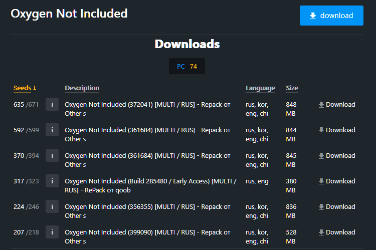Screen dimensions: 376x250
Task: Click description text containing 399090
Action: (x=147, y=237)
